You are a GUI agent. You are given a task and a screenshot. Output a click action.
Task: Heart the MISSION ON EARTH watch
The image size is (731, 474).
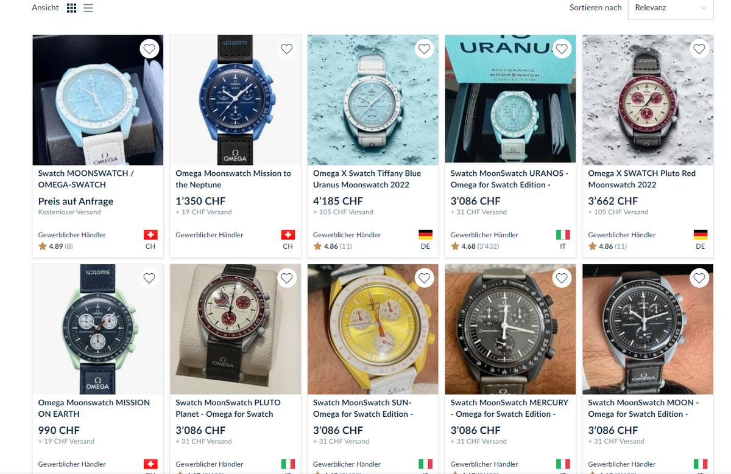pyautogui.click(x=149, y=278)
